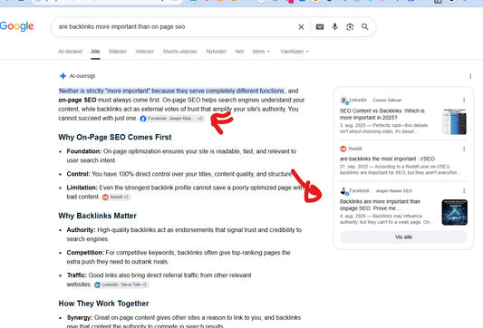This screenshot has height=328, width=483.
Task: Open the LinkedIn result chart thumbnail
Action: click(x=454, y=121)
